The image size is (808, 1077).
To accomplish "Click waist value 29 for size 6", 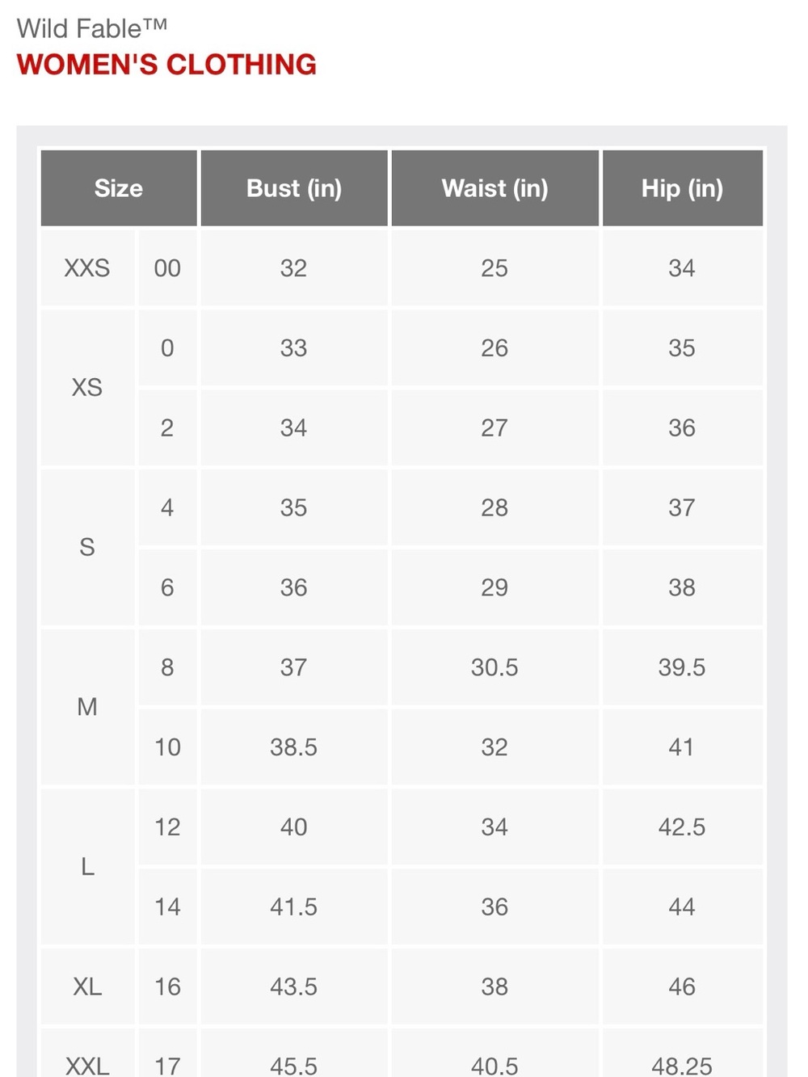I will (495, 587).
